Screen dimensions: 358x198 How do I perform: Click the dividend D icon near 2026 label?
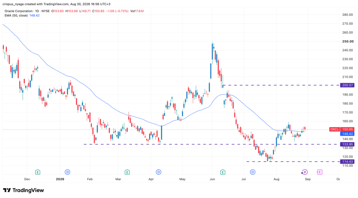point(67,172)
